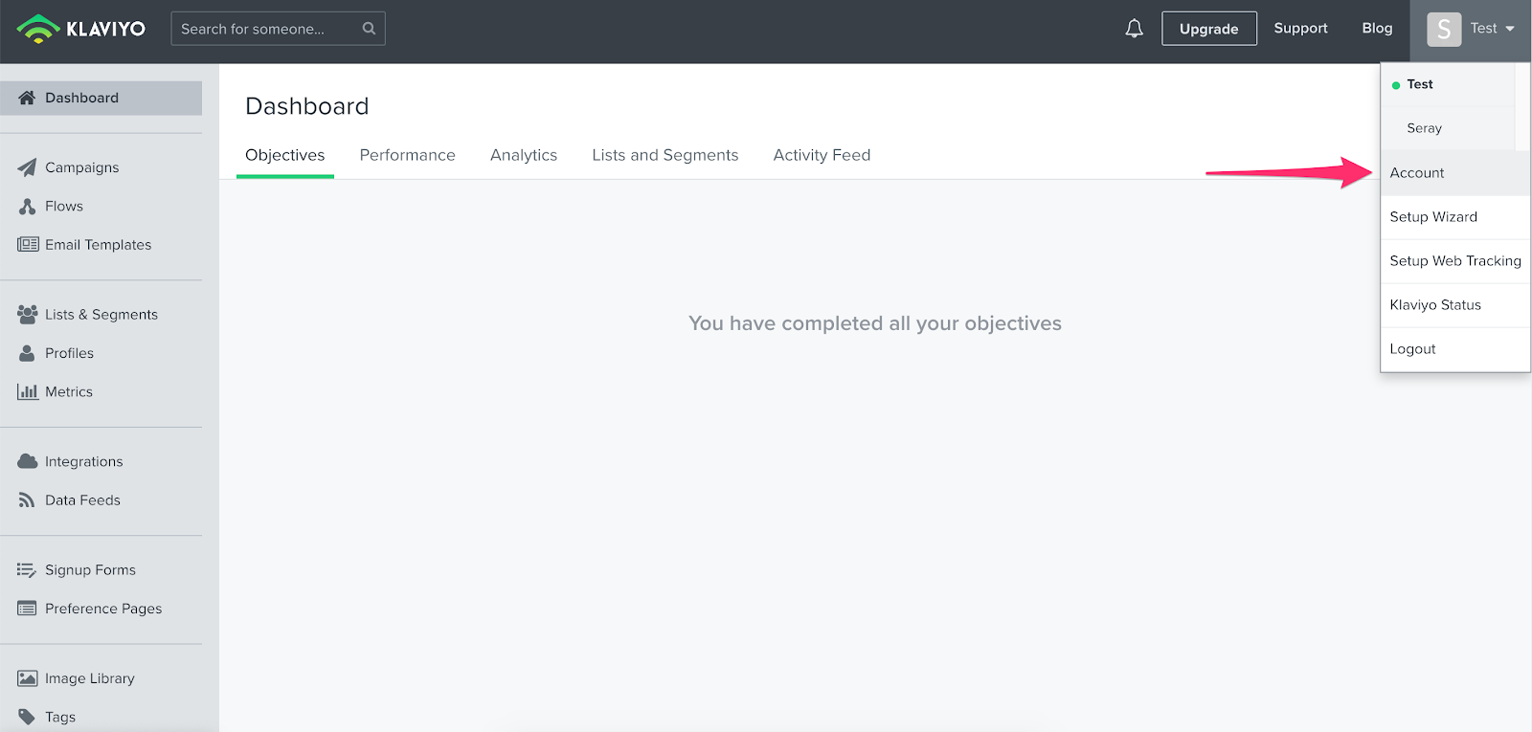Viewport: 1532px width, 732px height.
Task: Switch to the Performance tab
Action: (x=407, y=155)
